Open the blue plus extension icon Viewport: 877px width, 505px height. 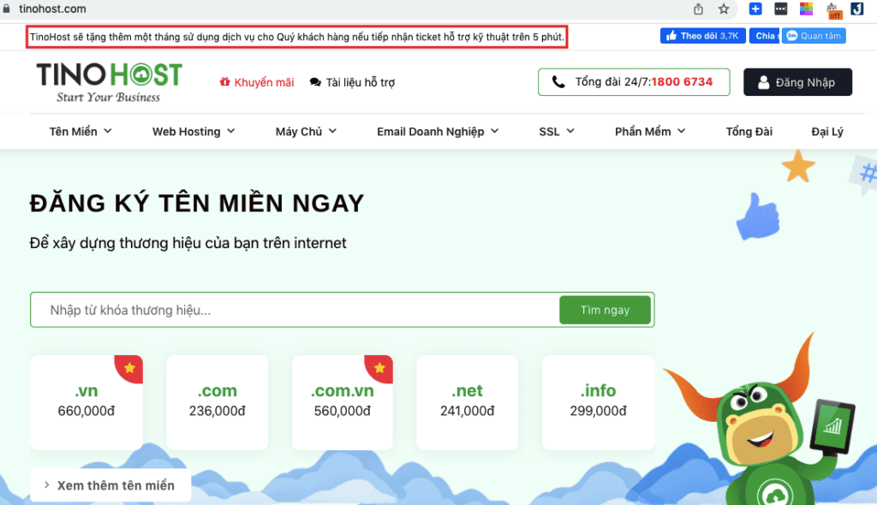(x=755, y=9)
